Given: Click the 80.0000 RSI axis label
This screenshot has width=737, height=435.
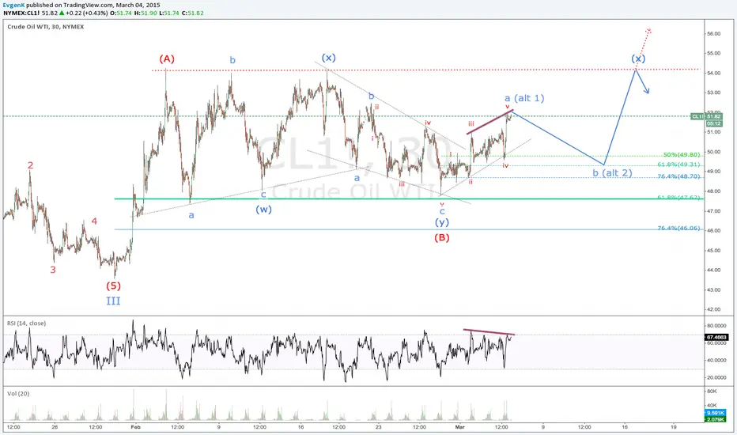Looking at the screenshot, I should [x=716, y=325].
